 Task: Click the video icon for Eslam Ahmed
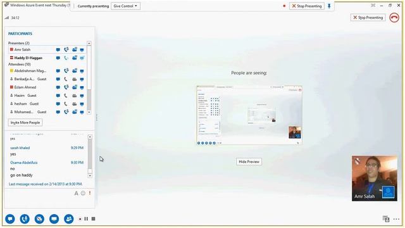pos(75,87)
